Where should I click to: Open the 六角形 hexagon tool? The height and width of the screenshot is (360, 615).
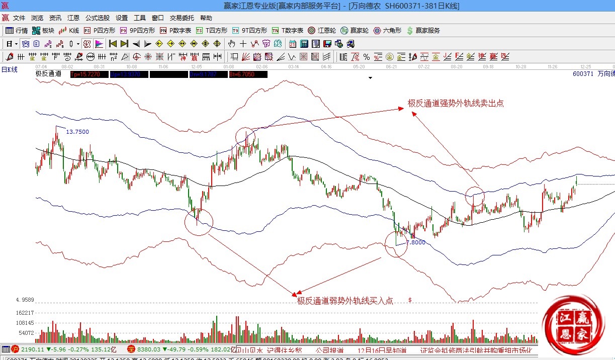(x=387, y=31)
